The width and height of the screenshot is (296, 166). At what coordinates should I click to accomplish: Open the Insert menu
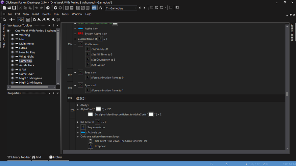coord(36,14)
